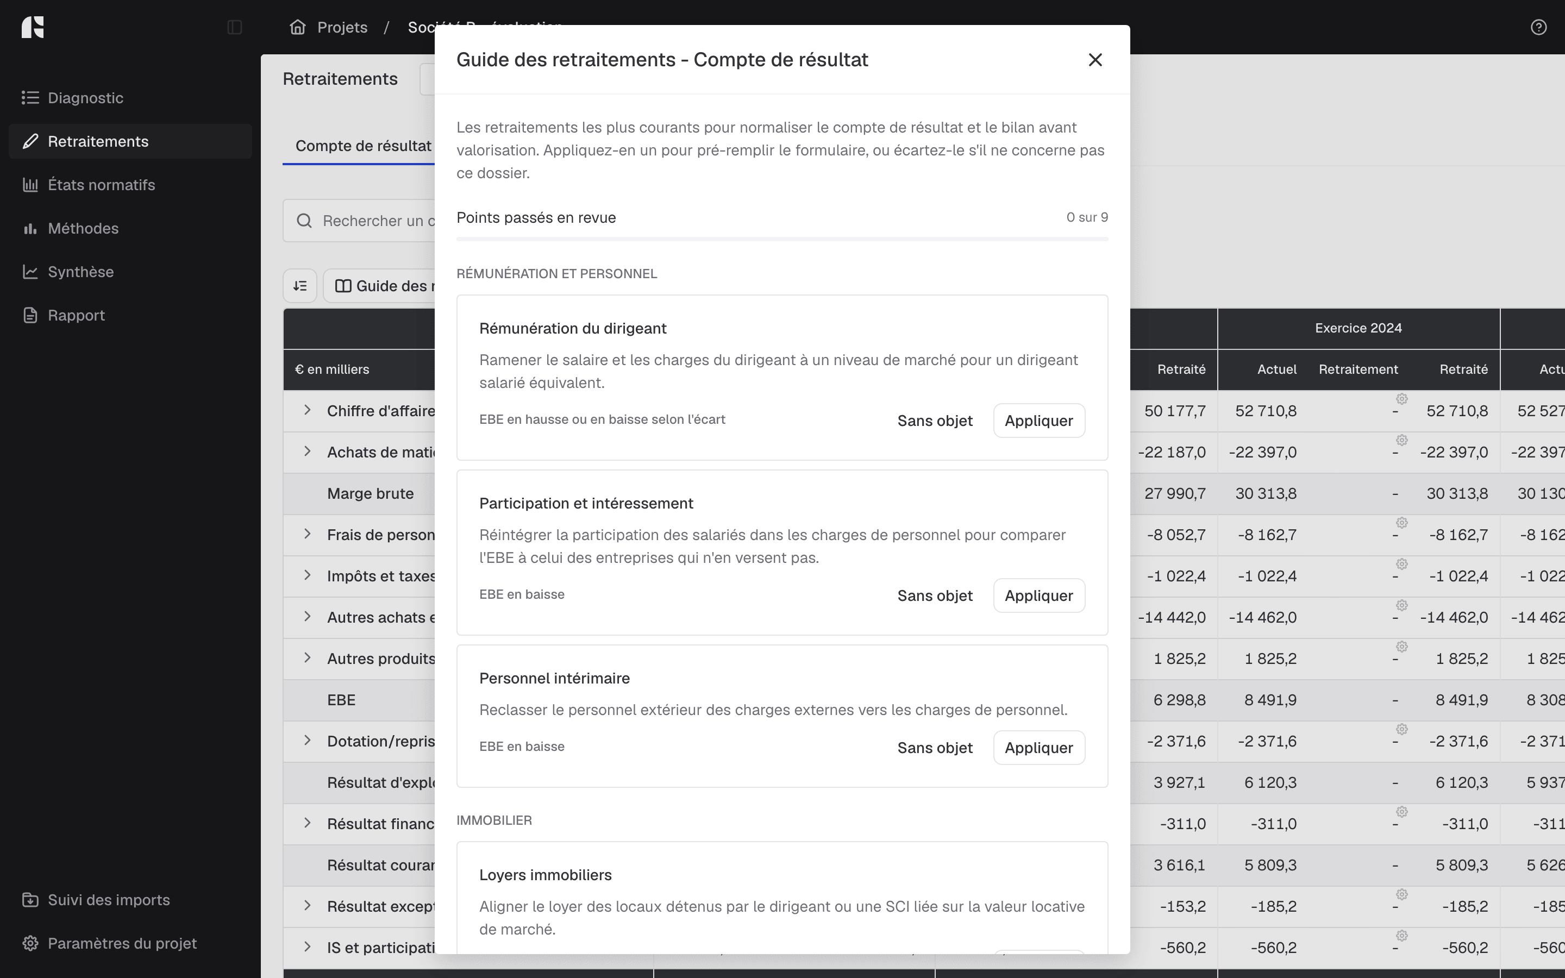Expand the Résultat financier row
Image resolution: width=1565 pixels, height=978 pixels.
pyautogui.click(x=308, y=823)
